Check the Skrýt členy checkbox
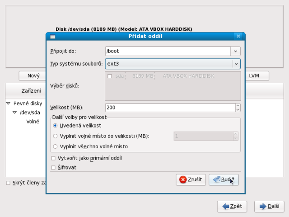 tap(8, 183)
